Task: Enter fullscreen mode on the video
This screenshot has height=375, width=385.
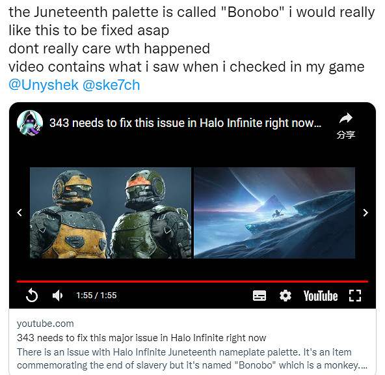Action: 355,296
